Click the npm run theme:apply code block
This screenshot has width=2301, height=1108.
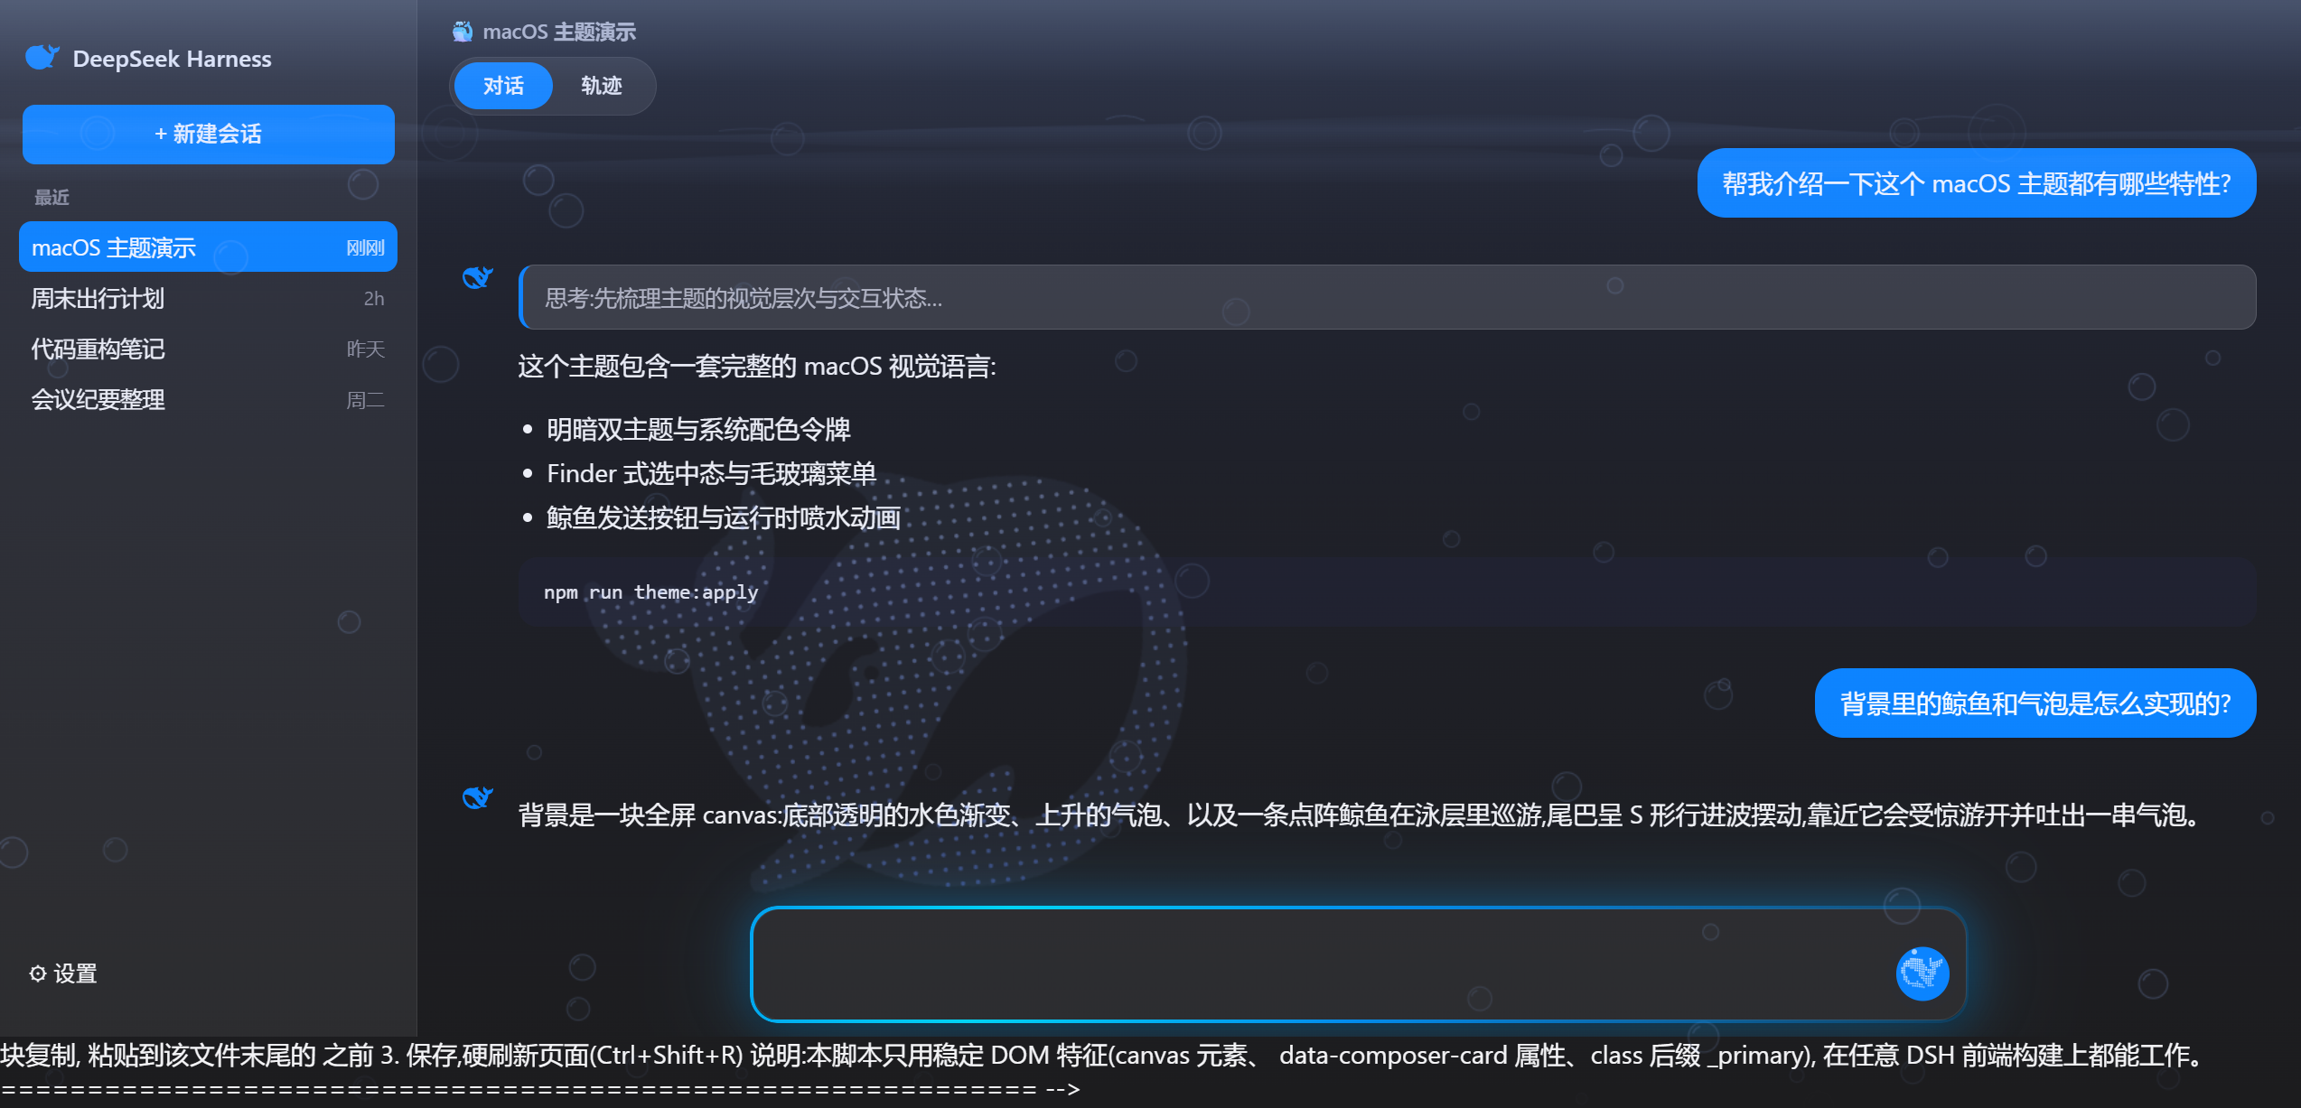(1388, 592)
